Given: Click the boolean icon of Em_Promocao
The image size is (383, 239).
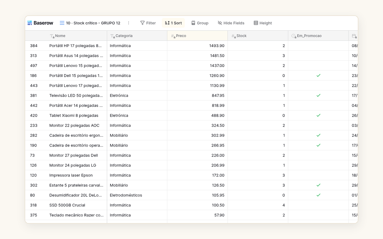Looking at the screenshot, I should [294, 36].
